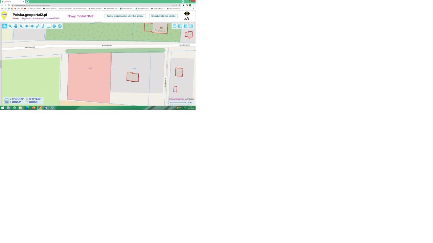This screenshot has width=433, height=243.
Task: Open the OpenStreetMap attribution link
Action: pos(178,99)
